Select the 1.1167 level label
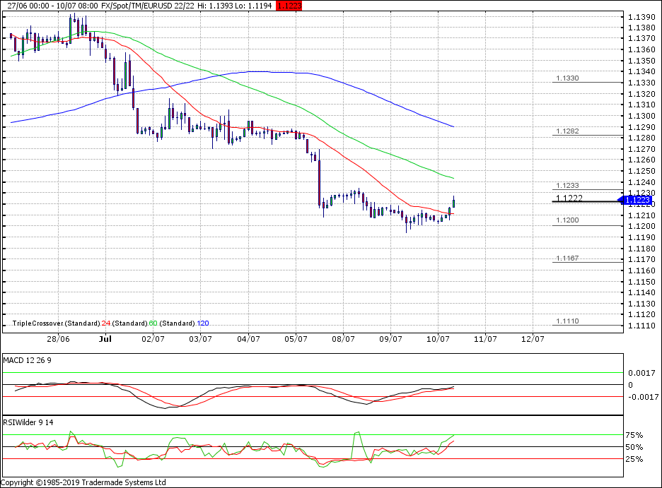This screenshot has height=488, width=662. point(567,258)
